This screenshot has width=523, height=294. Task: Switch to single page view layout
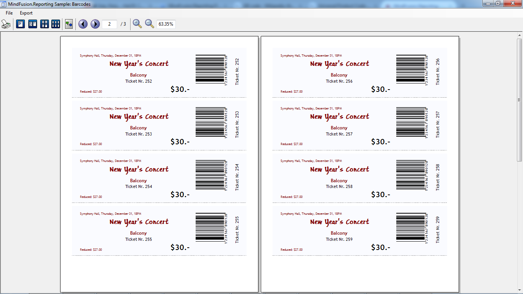click(20, 24)
